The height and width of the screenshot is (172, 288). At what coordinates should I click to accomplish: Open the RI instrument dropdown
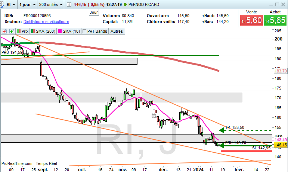[x=11, y=4]
